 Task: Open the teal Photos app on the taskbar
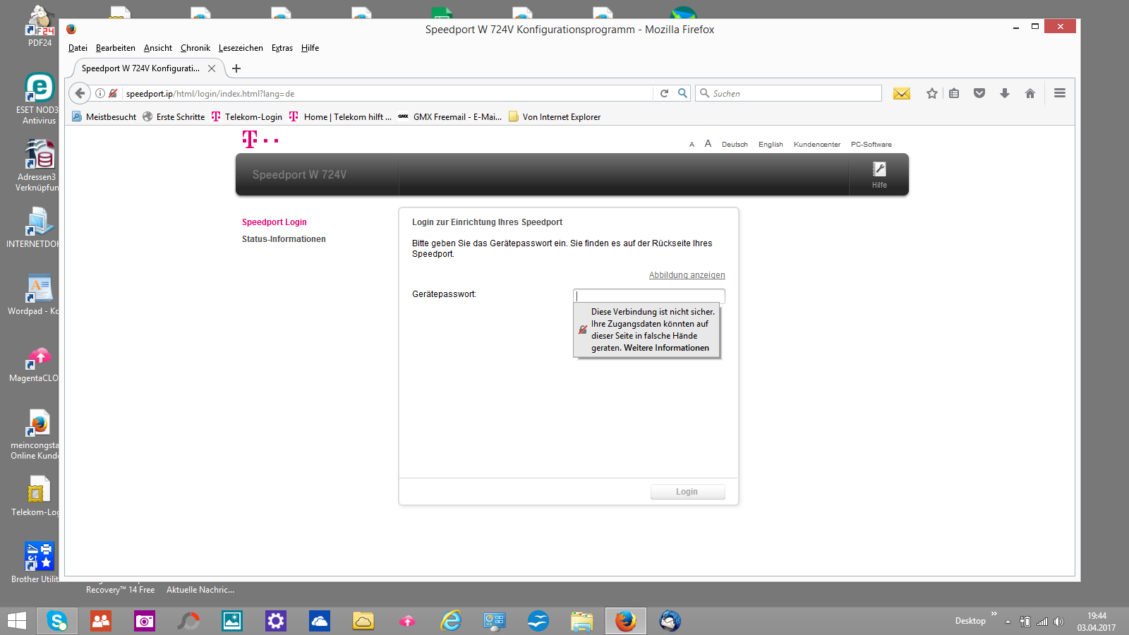232,621
